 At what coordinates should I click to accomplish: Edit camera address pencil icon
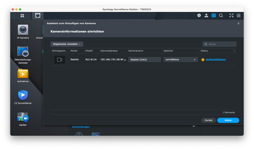(125, 60)
